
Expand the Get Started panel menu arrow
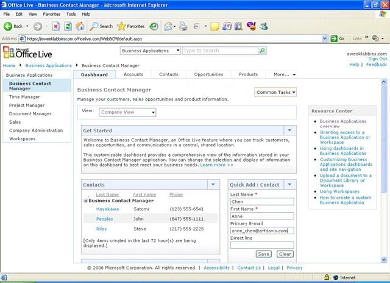pos(290,130)
